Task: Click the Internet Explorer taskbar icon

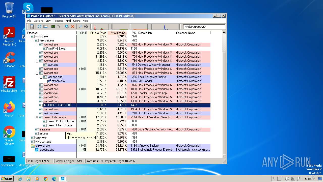Action: tap(20, 179)
